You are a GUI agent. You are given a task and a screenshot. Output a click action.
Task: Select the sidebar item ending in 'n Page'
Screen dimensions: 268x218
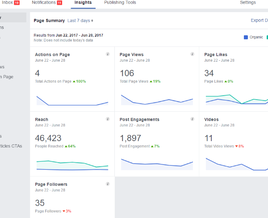tap(7, 77)
